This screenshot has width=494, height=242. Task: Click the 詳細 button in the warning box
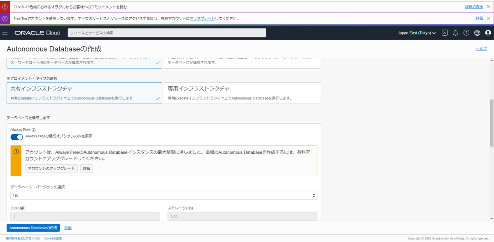click(86, 168)
